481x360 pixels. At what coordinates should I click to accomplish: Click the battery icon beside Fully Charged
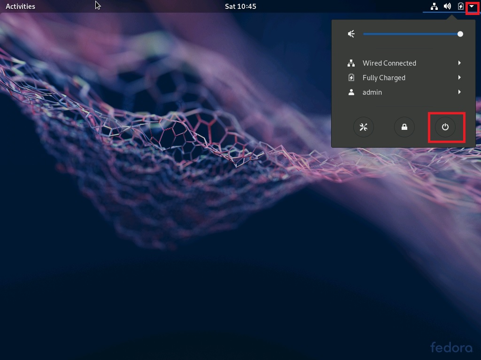click(x=351, y=78)
